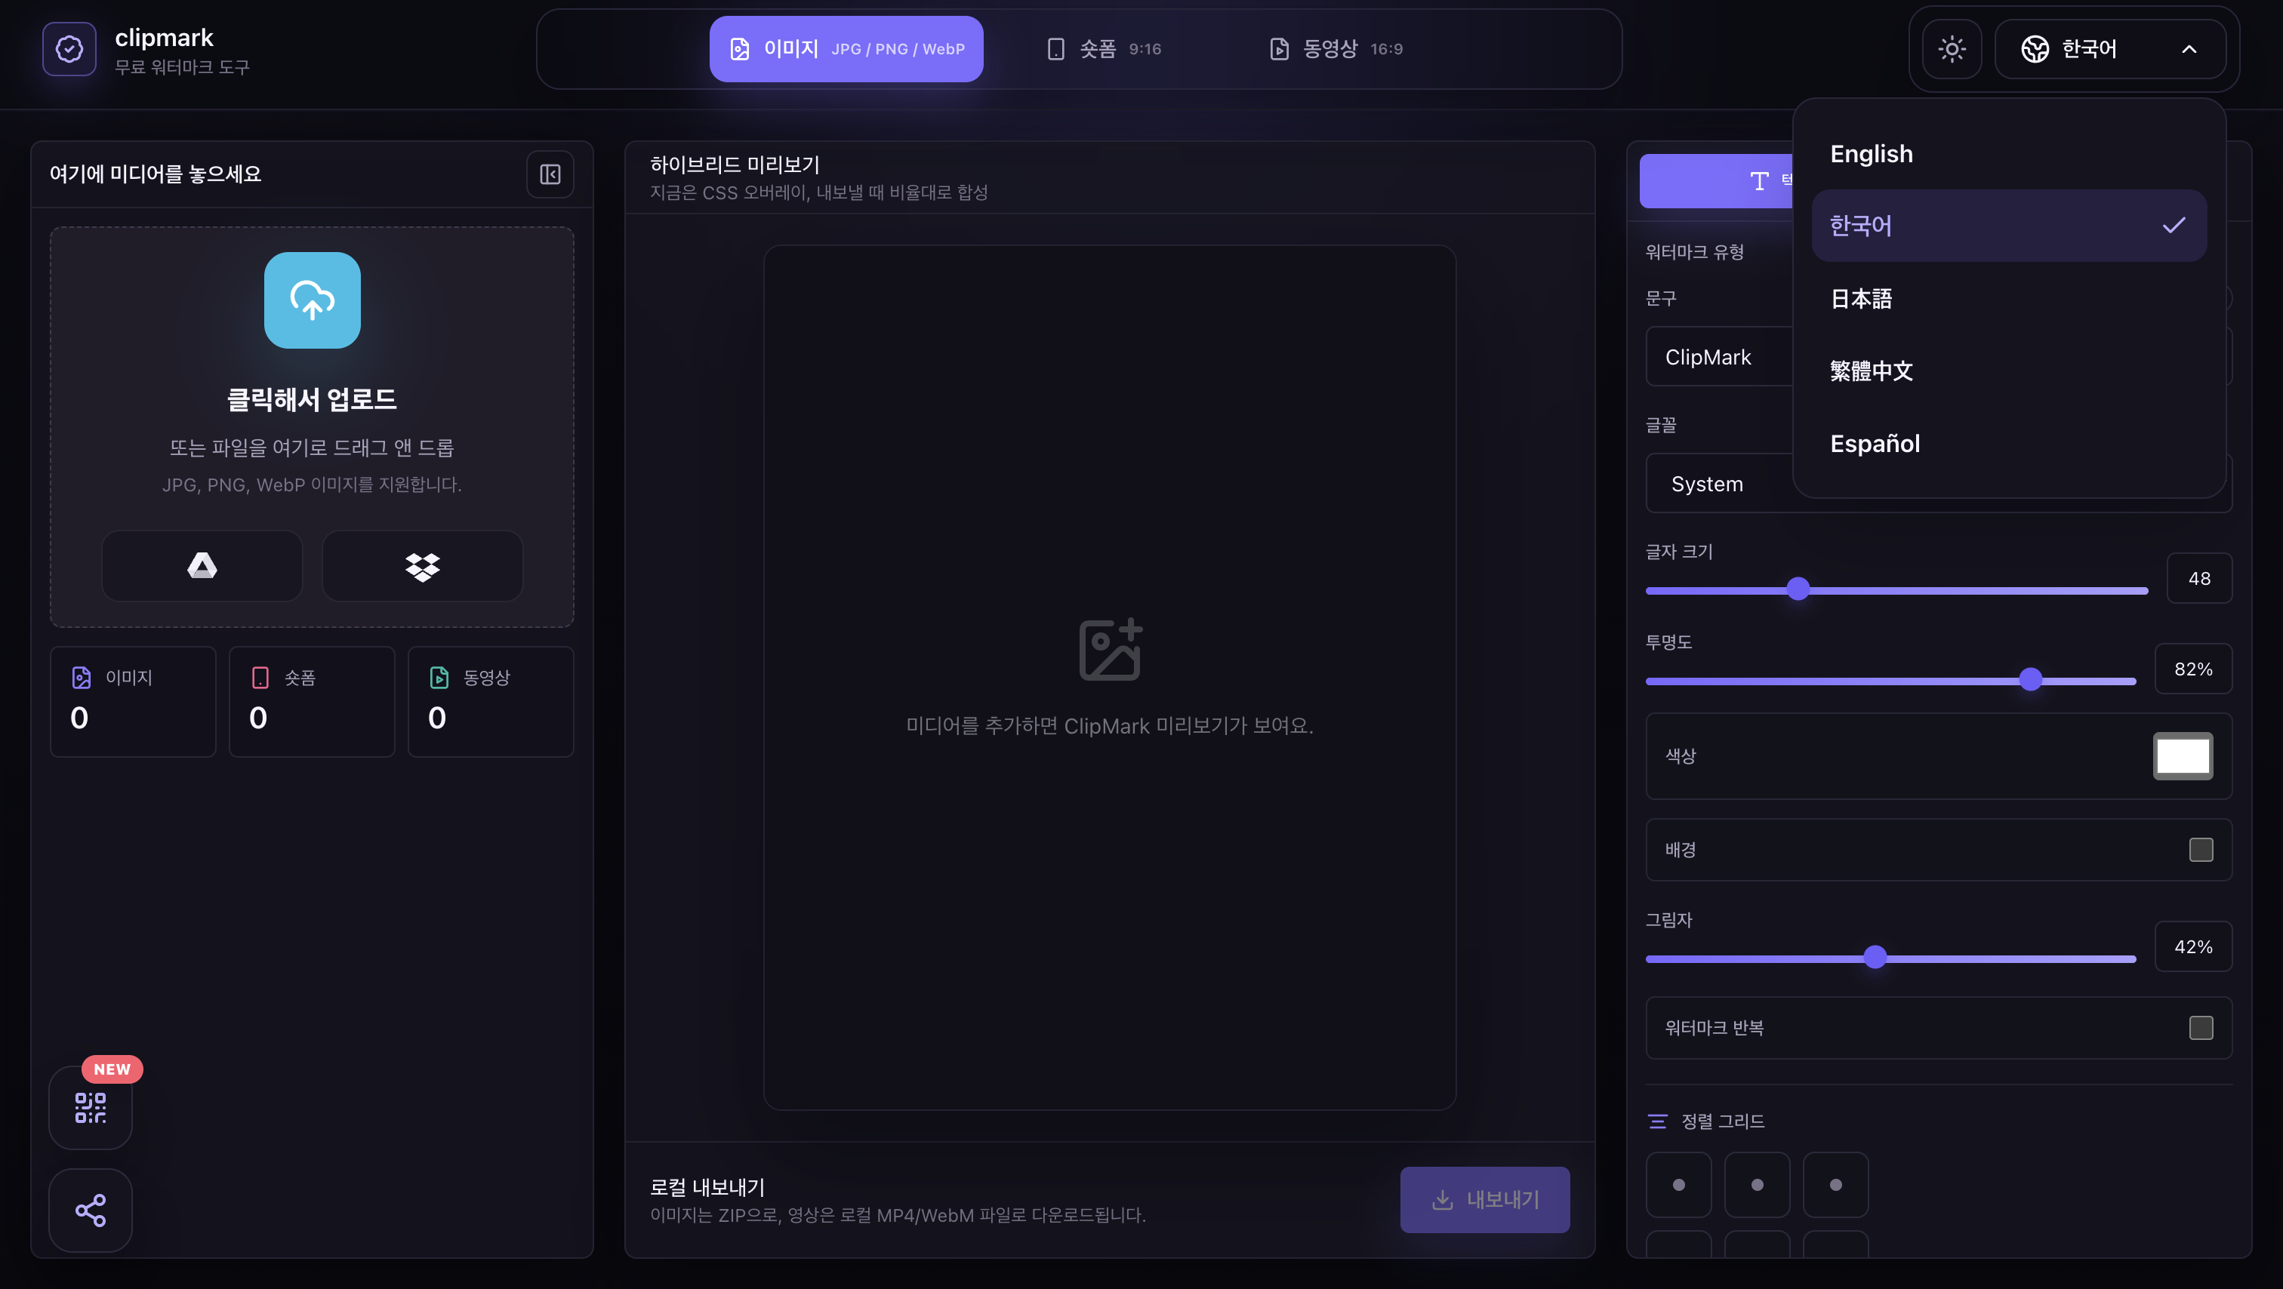Select Español in the language menu
The width and height of the screenshot is (2283, 1289).
pyautogui.click(x=2009, y=443)
